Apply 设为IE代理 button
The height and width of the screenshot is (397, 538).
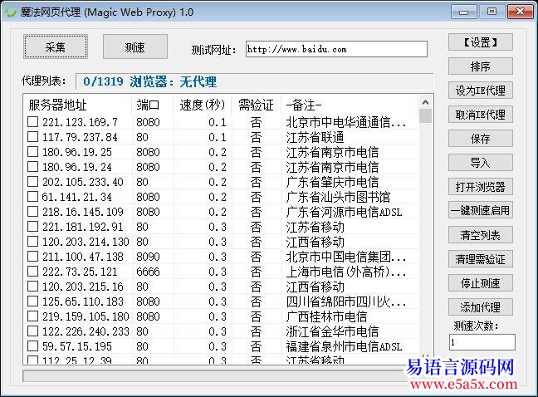[481, 91]
